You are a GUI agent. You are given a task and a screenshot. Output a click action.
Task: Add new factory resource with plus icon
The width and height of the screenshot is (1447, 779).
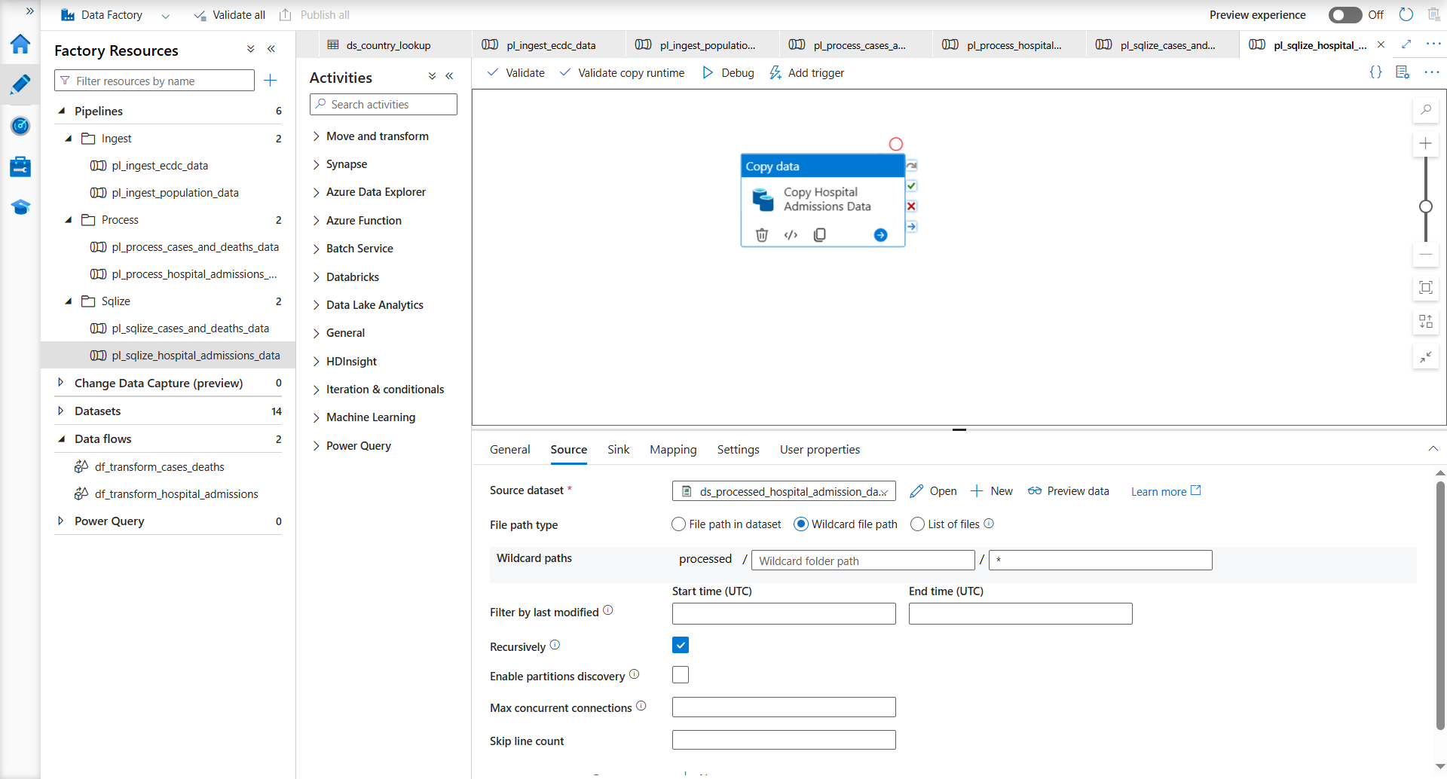click(x=271, y=81)
